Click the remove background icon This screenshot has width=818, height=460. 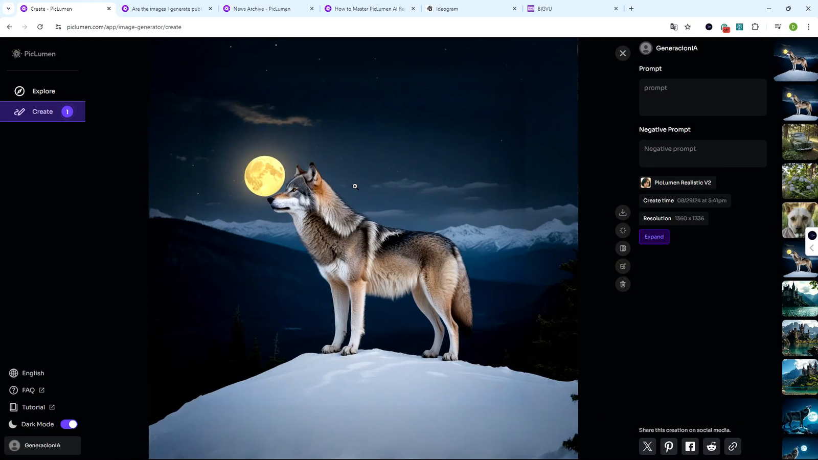[623, 248]
